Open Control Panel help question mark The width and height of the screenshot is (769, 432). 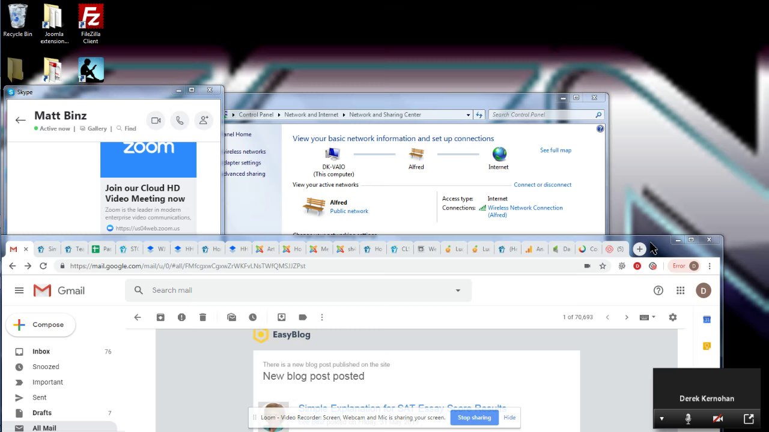click(600, 128)
